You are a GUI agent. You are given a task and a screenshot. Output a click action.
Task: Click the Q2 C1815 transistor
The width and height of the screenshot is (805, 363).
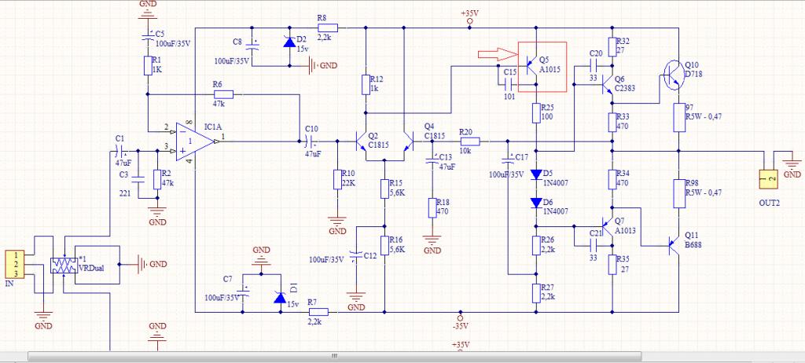point(365,141)
